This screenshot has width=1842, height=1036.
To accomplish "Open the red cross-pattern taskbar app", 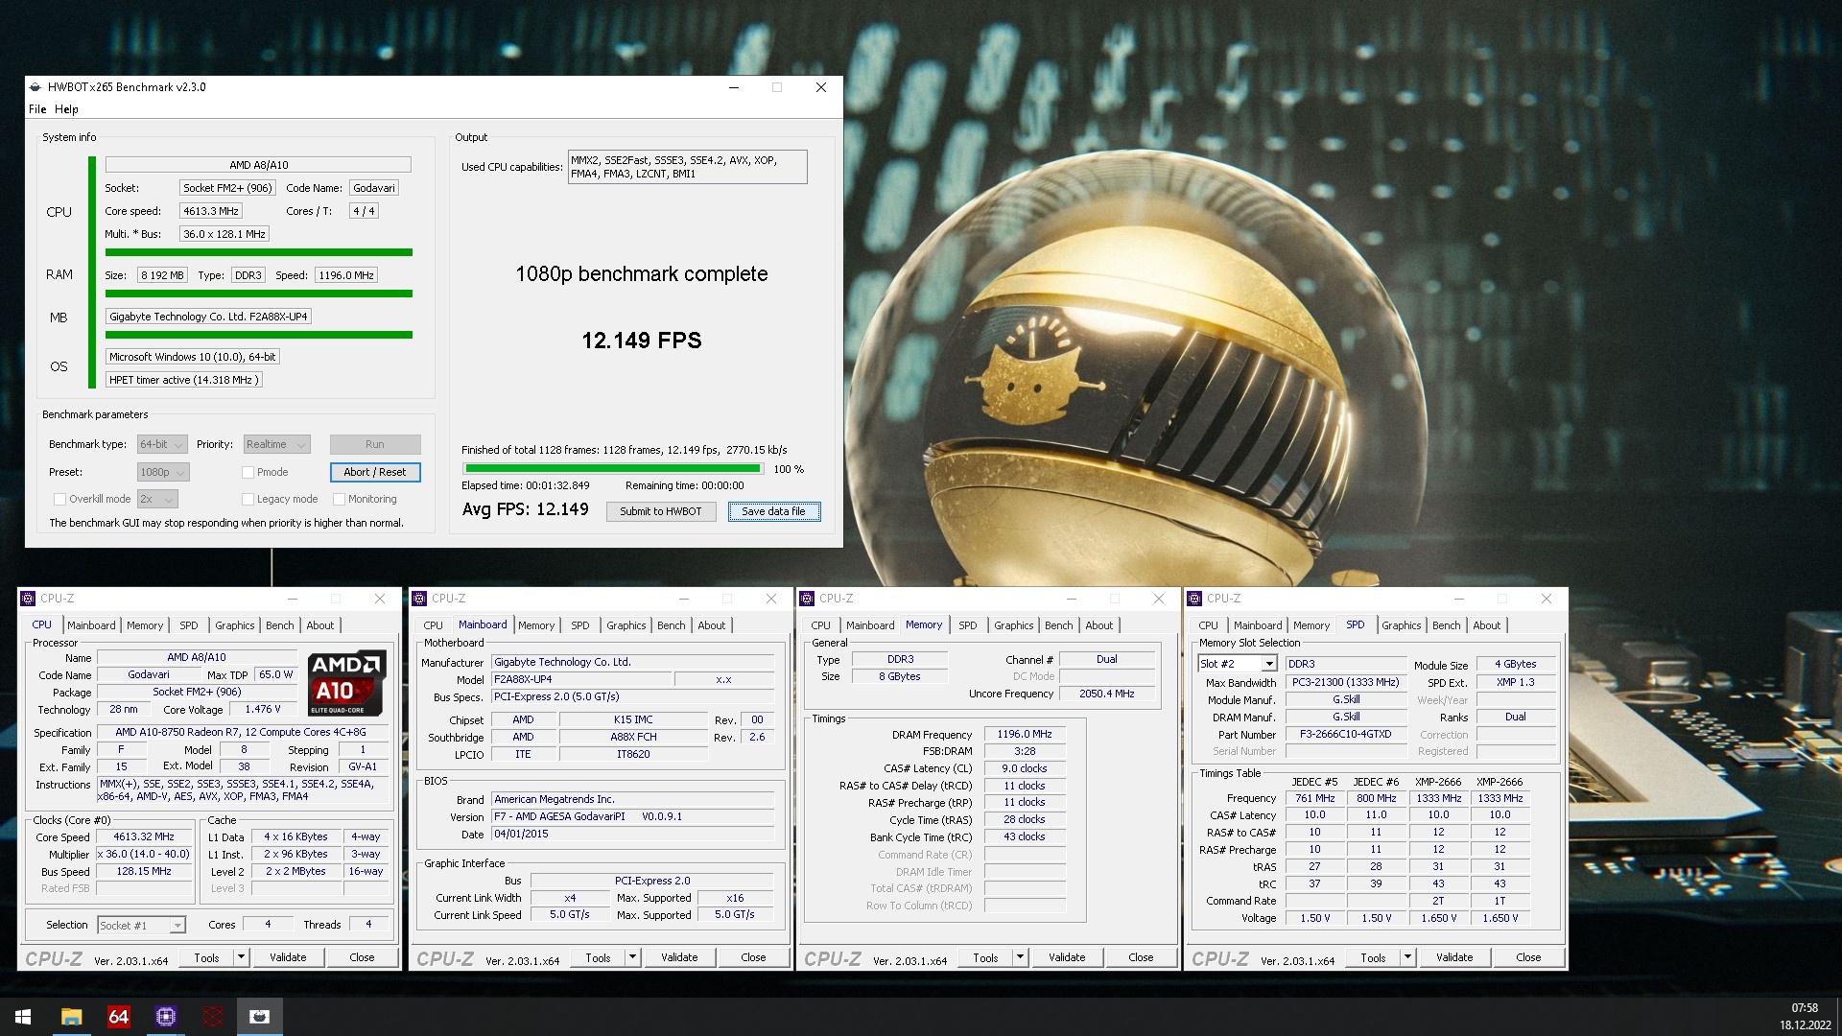I will [212, 1016].
